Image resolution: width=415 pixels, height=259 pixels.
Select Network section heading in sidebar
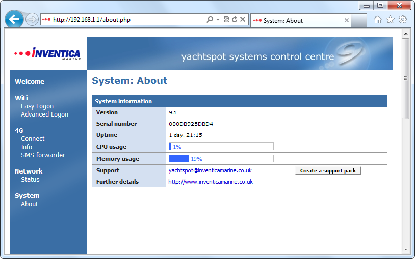click(29, 171)
